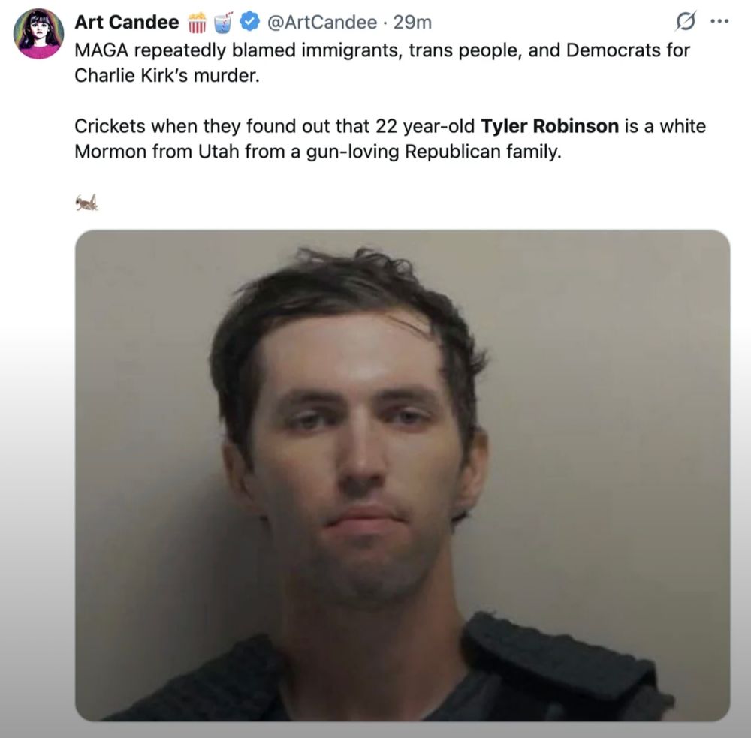Open the @ArtCandee handle link
This screenshot has width=751, height=738.
(322, 22)
